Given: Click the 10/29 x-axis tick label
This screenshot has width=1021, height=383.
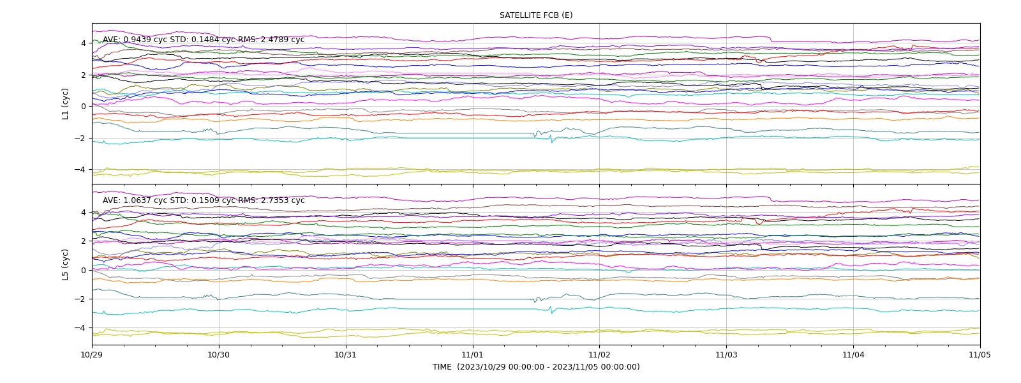Looking at the screenshot, I should point(92,355).
